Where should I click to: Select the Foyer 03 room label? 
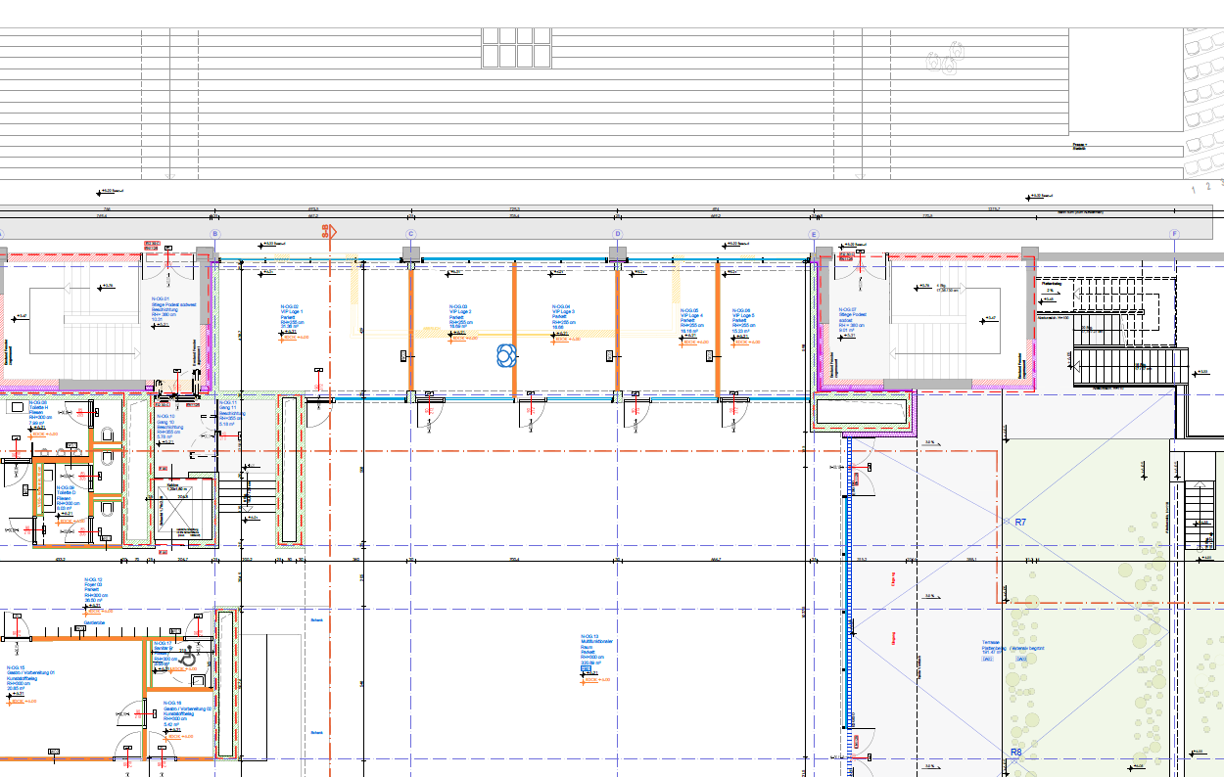click(94, 585)
